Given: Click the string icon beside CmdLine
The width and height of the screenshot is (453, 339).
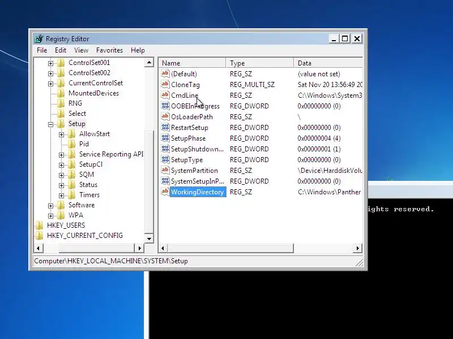Looking at the screenshot, I should [x=165, y=95].
